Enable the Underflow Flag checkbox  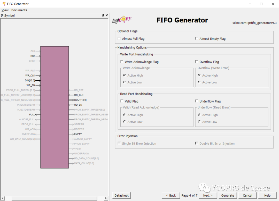[x=197, y=101]
